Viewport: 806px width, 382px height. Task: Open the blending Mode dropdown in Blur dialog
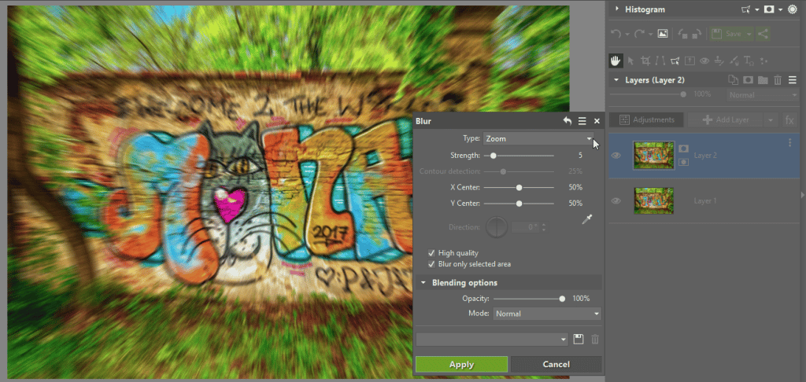(547, 314)
